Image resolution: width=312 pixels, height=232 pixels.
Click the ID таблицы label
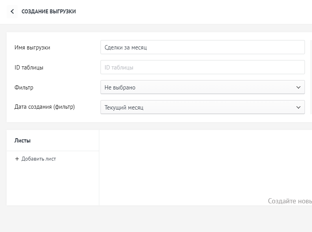(29, 68)
